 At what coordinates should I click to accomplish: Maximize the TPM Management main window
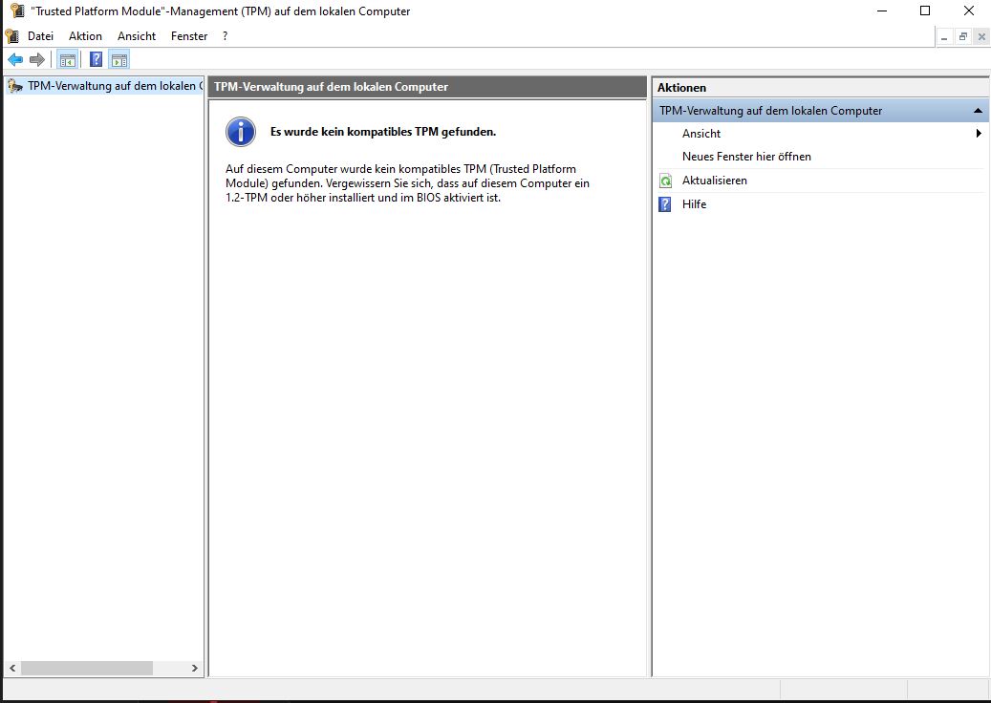pos(925,11)
